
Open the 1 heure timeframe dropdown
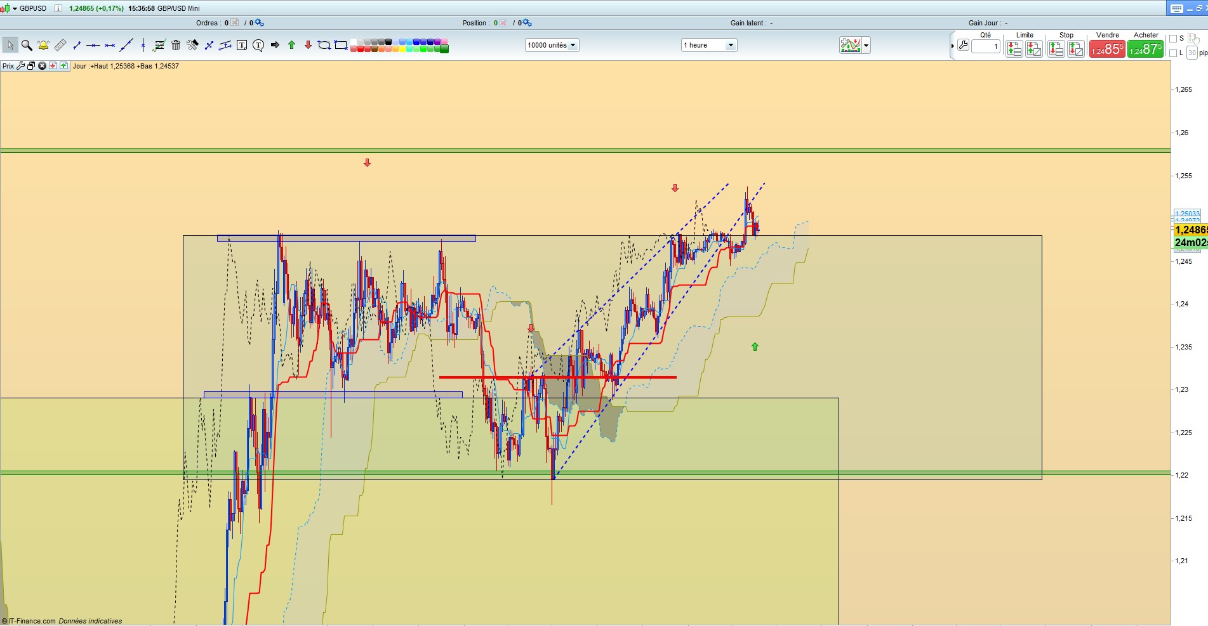(x=708, y=45)
